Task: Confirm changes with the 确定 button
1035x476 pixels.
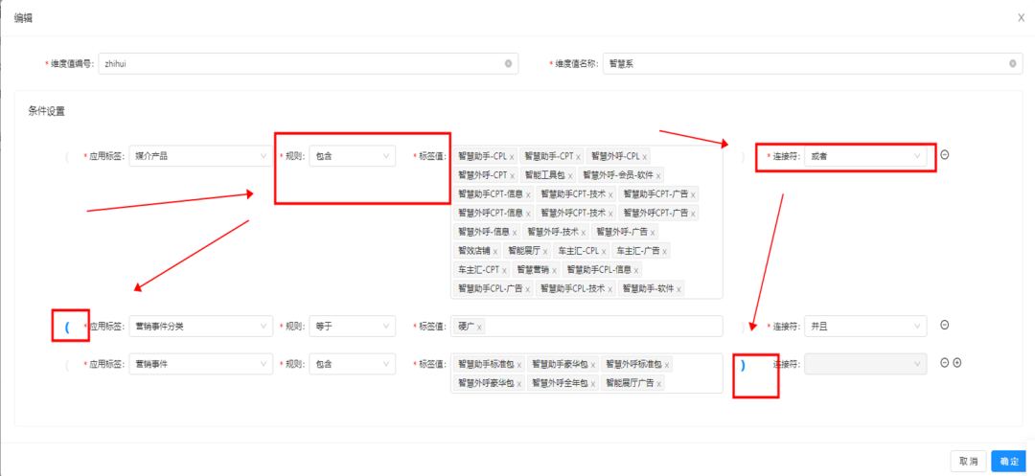Action: (x=1008, y=462)
